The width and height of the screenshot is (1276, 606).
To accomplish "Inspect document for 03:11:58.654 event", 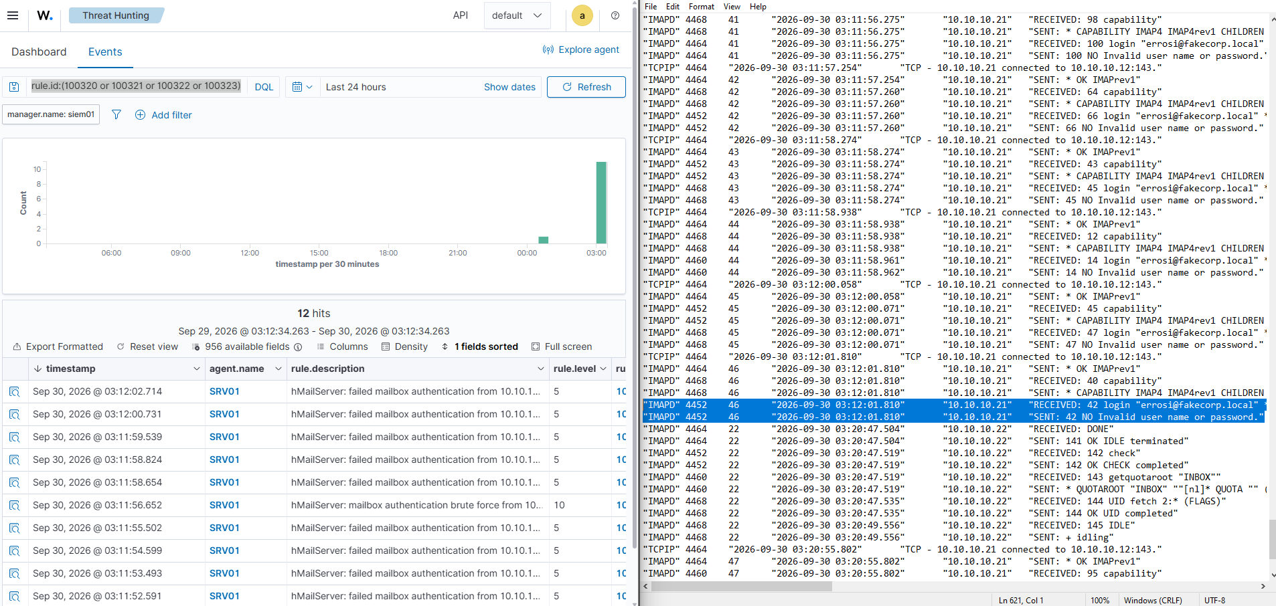I will point(15,482).
